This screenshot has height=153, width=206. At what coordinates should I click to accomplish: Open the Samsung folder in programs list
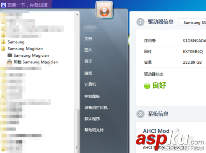(x=16, y=42)
